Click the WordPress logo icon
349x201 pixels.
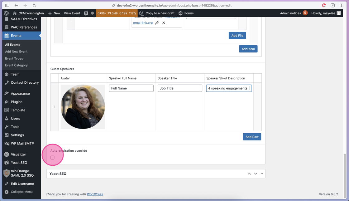6,13
